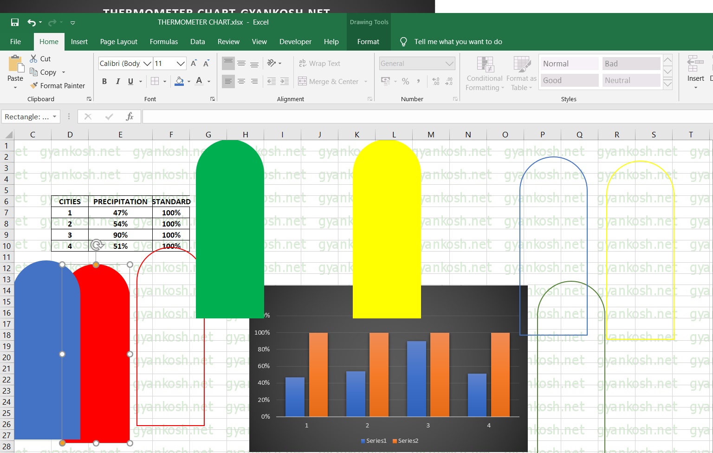The image size is (713, 453).
Task: Open Font dialog launcher
Action: point(213,99)
